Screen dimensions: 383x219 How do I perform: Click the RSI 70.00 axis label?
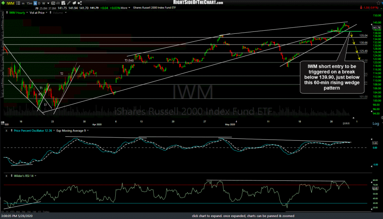[375, 185]
